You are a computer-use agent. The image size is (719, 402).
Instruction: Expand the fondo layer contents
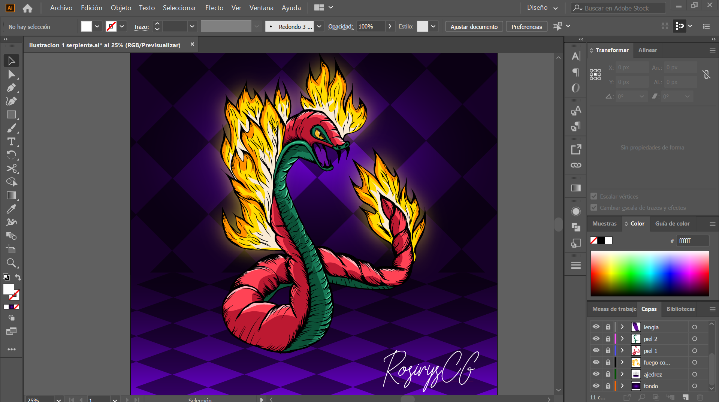622,386
